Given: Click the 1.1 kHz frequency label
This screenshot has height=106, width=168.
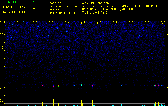Looking at the screenshot, I should [x=2, y=34].
